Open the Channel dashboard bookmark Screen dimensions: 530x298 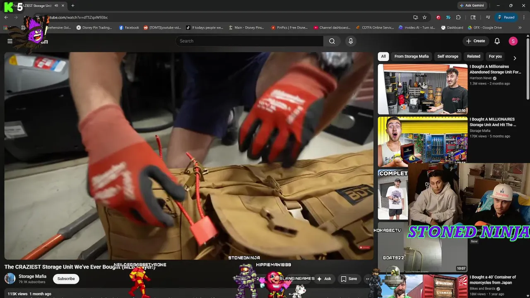click(332, 28)
